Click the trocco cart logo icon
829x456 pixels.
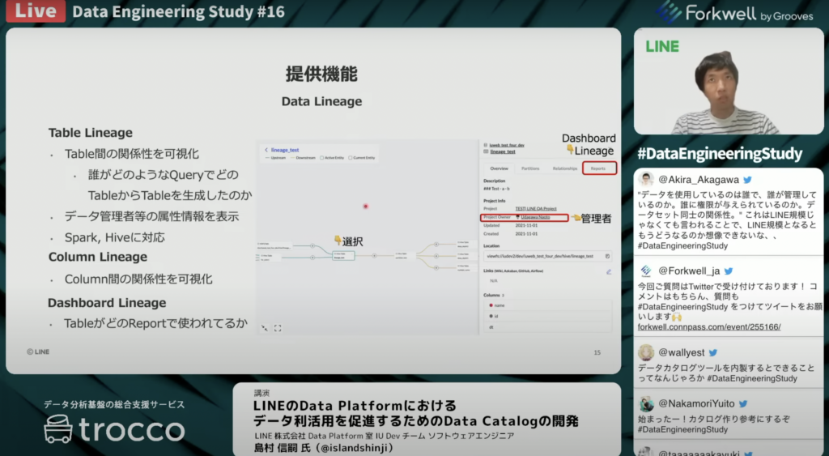tap(61, 428)
